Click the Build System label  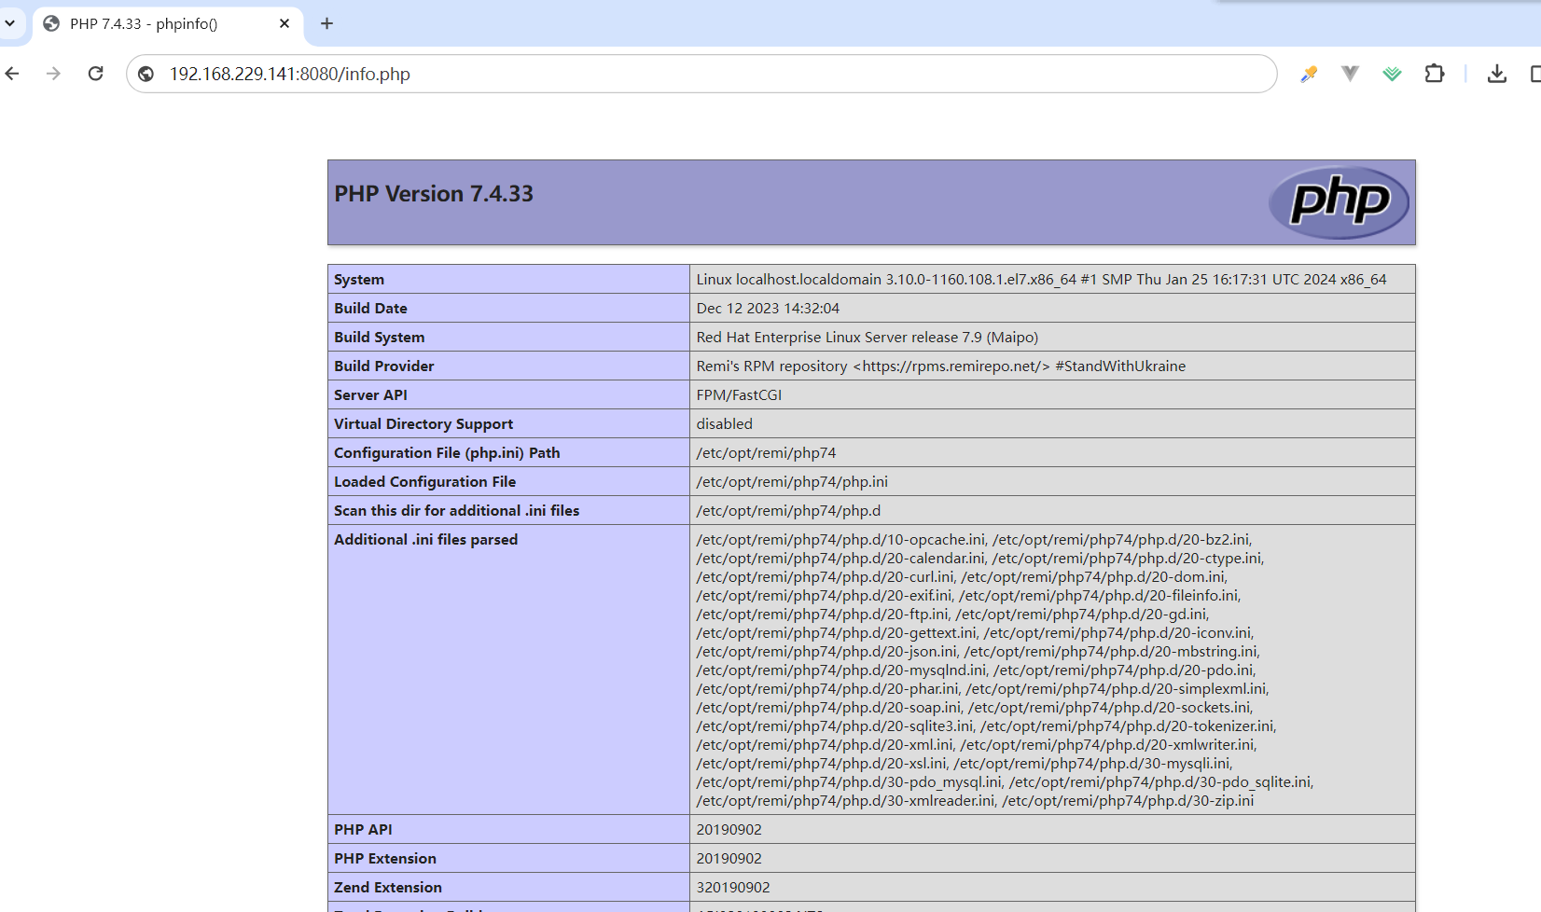379,338
